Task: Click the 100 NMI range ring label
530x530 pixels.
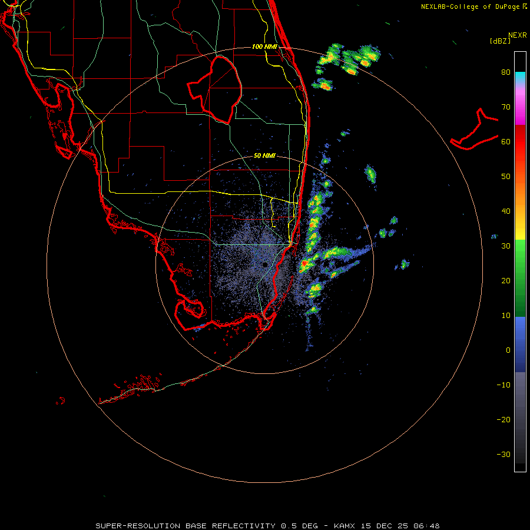Action: point(264,47)
